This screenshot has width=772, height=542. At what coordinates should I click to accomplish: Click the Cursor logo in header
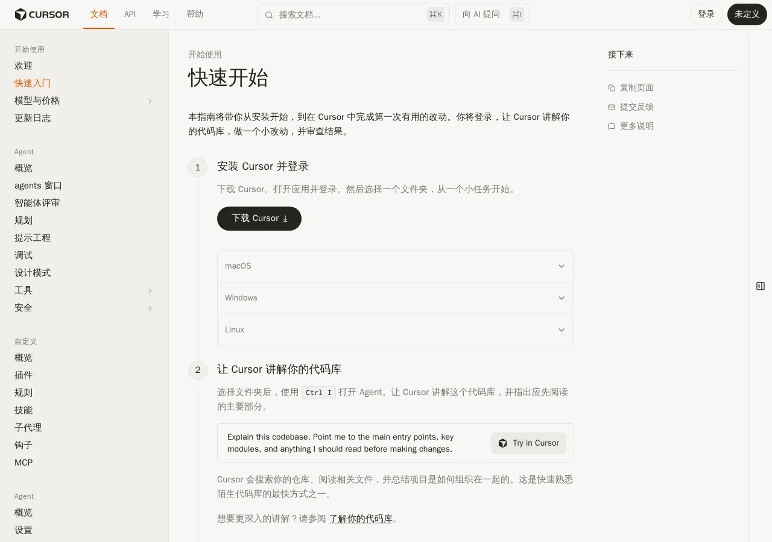pyautogui.click(x=42, y=14)
